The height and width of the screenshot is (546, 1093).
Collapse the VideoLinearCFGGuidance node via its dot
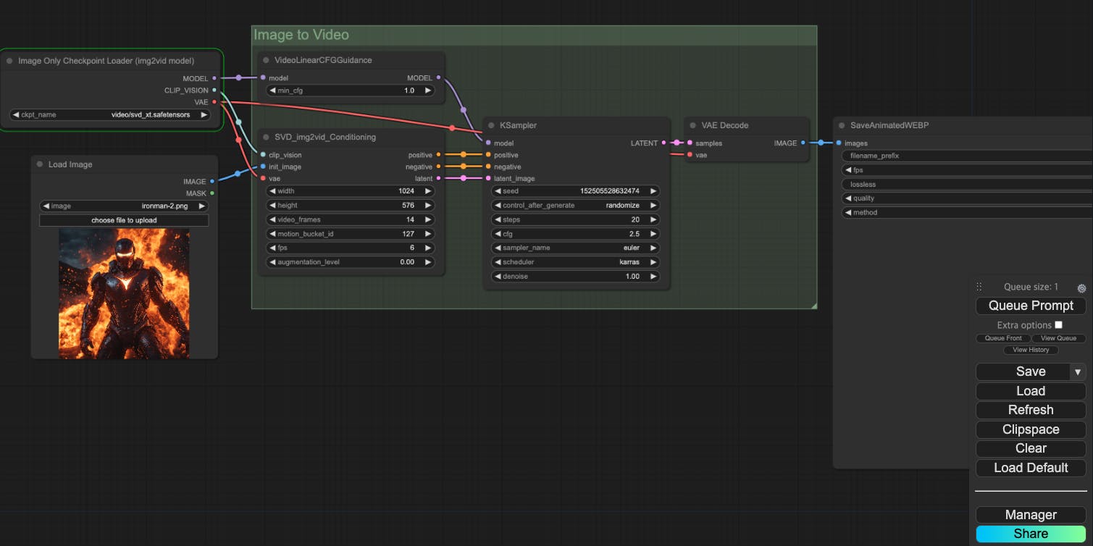(267, 60)
